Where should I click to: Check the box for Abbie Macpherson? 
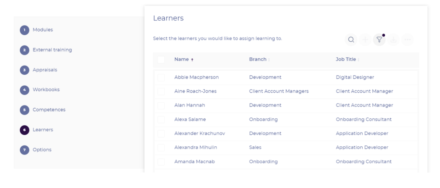tap(161, 77)
